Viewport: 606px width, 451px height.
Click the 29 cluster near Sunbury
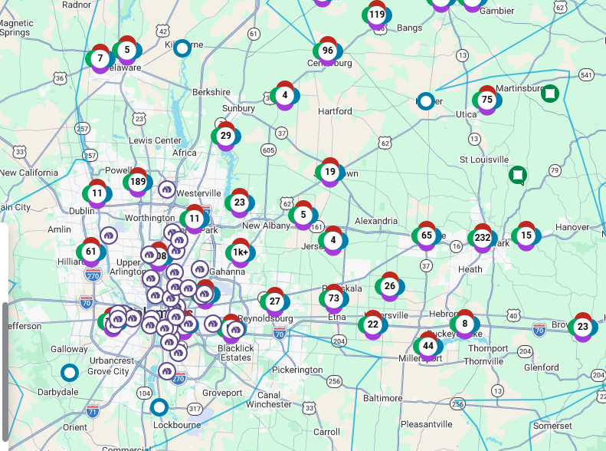(x=225, y=136)
